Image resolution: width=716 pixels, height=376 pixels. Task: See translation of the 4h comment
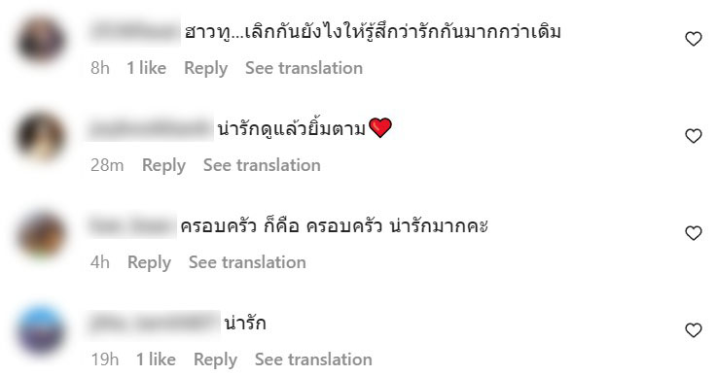click(x=247, y=262)
